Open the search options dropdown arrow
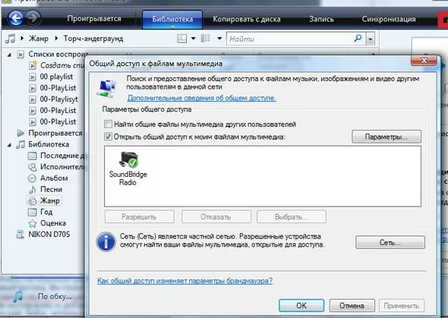Image resolution: width=448 pixels, height=318 pixels. pyautogui.click(x=371, y=39)
